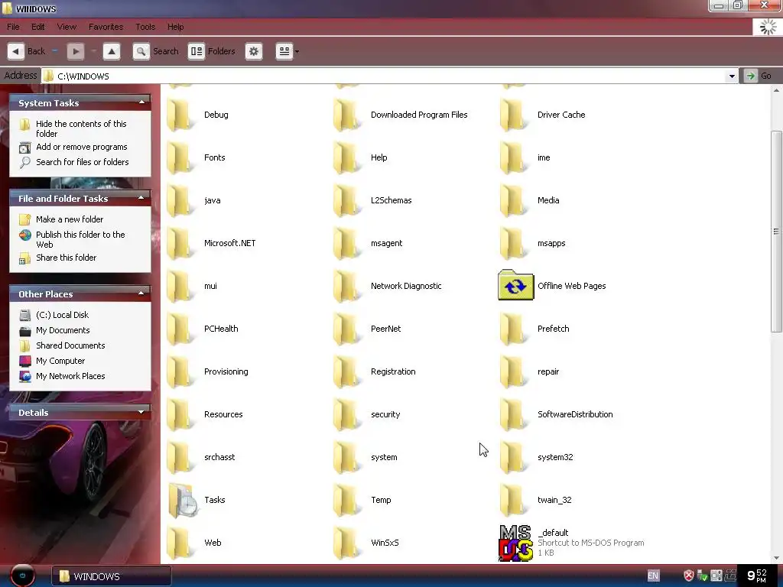
Task: Click the Forward arrow toolbar button
Action: coord(76,51)
